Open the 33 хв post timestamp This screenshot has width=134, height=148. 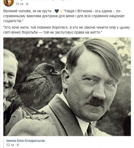19,4
